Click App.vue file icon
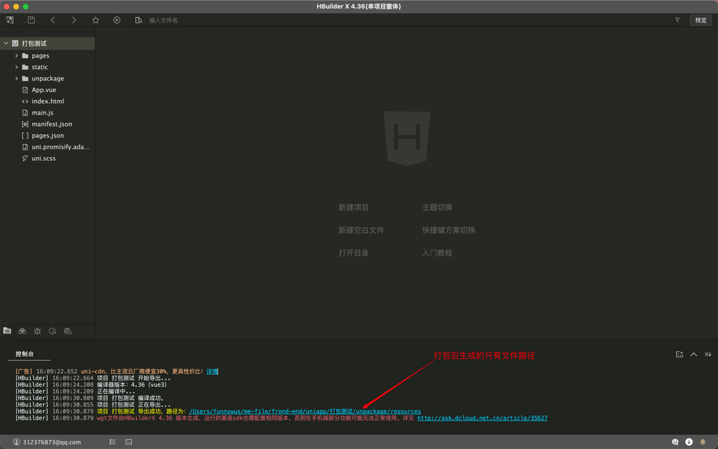The image size is (718, 449). pos(26,90)
